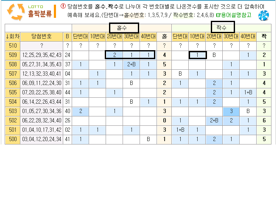The width and height of the screenshot is (277, 204).
Task: Click the boxed even 10번대 cell for 509
Action: click(197, 55)
